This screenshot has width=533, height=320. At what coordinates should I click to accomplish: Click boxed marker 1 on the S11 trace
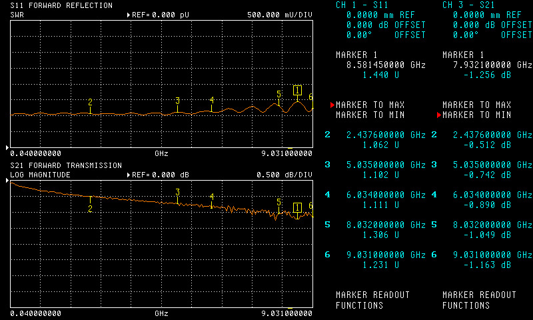[x=297, y=90]
